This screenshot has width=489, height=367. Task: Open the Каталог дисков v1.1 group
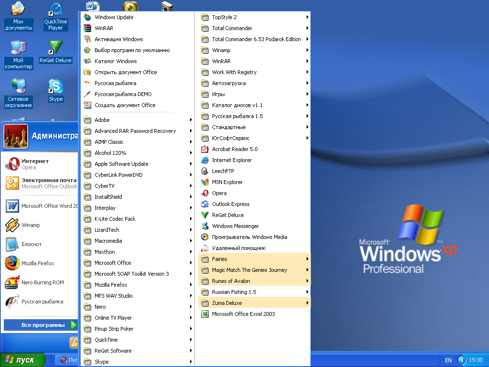(x=254, y=105)
